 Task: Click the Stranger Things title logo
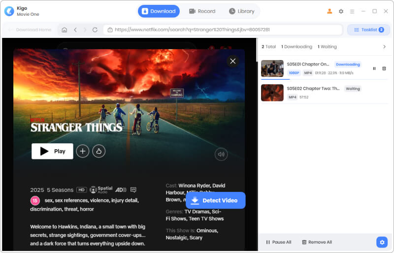pyautogui.click(x=76, y=125)
